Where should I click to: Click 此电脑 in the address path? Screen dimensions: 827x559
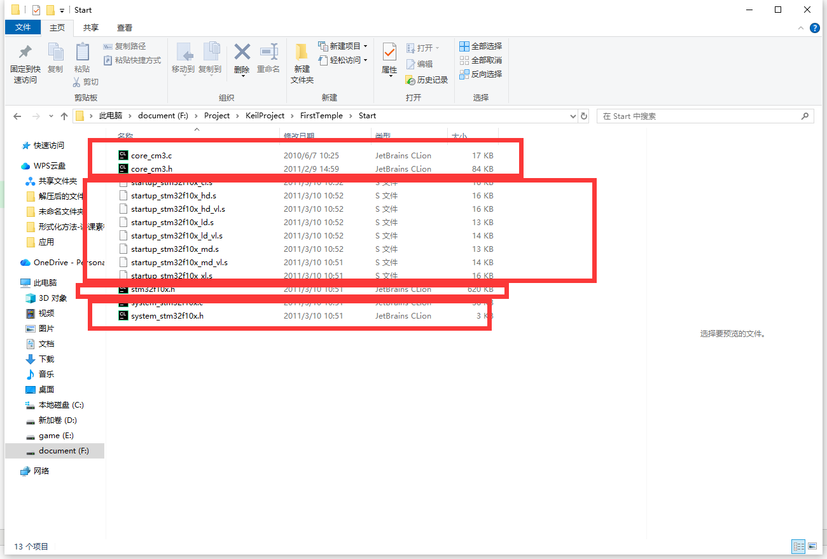coord(109,116)
